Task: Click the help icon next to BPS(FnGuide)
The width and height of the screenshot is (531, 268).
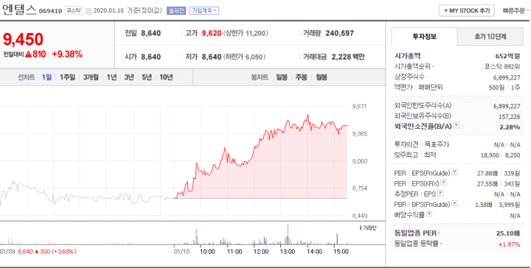Action: coord(455,204)
